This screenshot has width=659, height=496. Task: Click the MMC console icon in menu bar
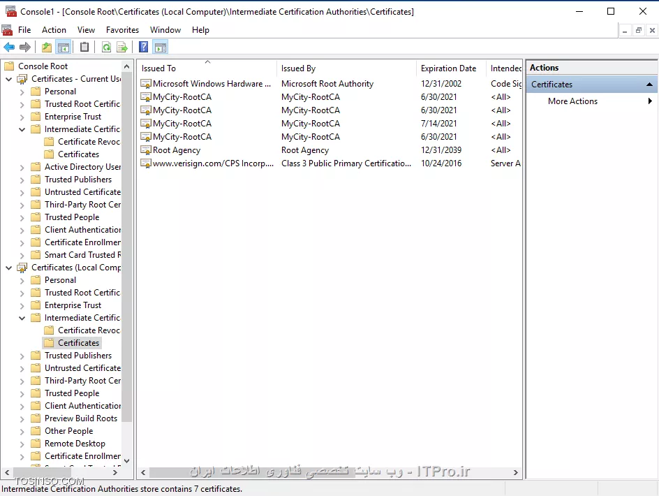point(7,30)
